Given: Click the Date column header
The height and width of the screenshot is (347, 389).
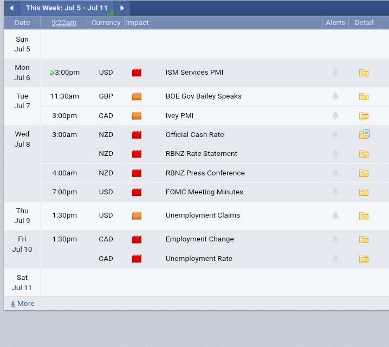Looking at the screenshot, I should [x=22, y=23].
